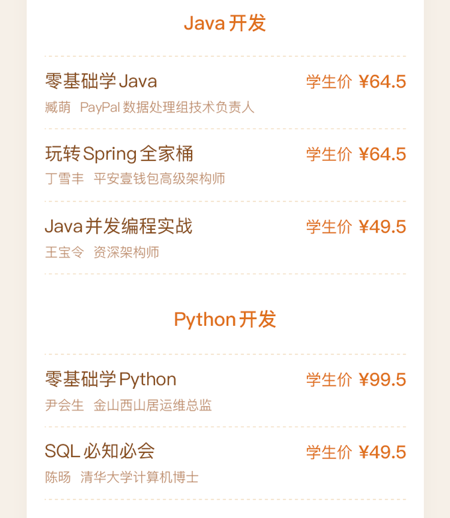
Task: Click student price ¥49.5 for SQL必知必会
Action: (382, 452)
